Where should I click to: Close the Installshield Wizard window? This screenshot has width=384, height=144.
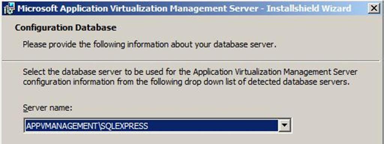[x=374, y=9]
